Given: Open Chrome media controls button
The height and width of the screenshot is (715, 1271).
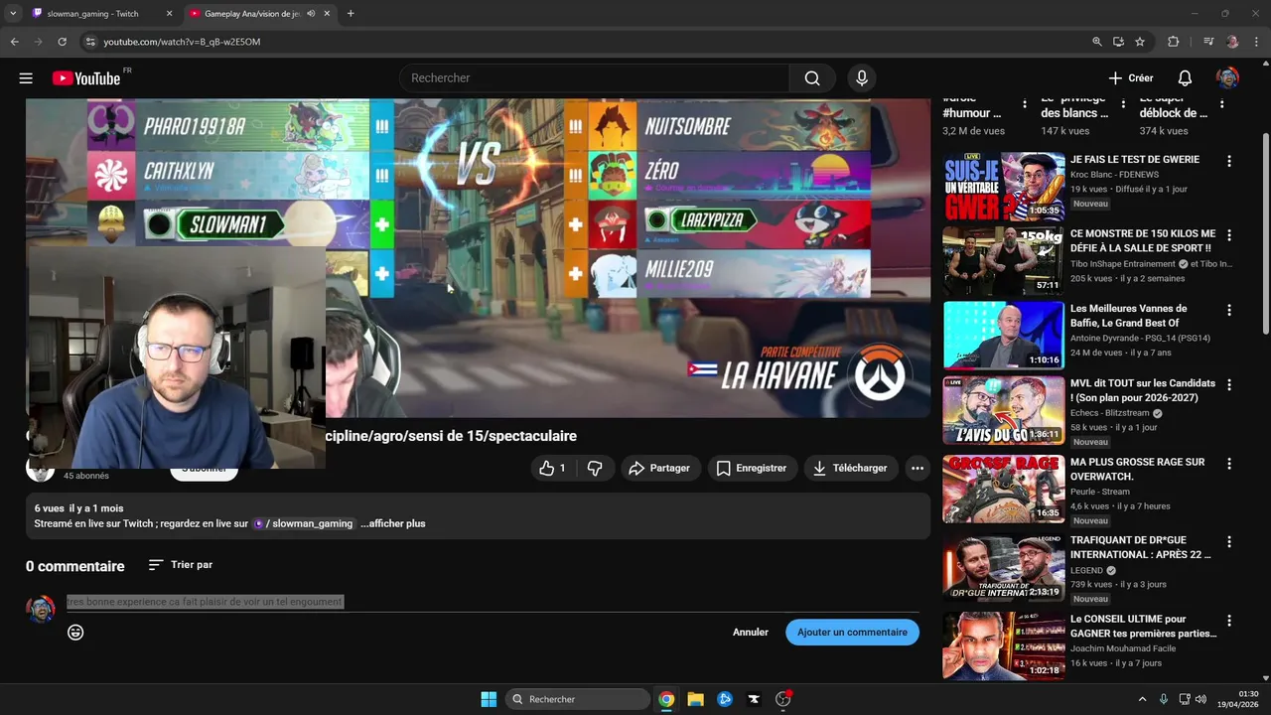Looking at the screenshot, I should click(1208, 42).
